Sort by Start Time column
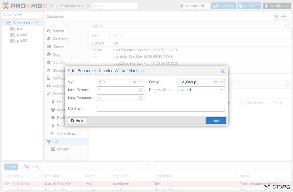Viewport: 293px width, 192px height. [22, 176]
